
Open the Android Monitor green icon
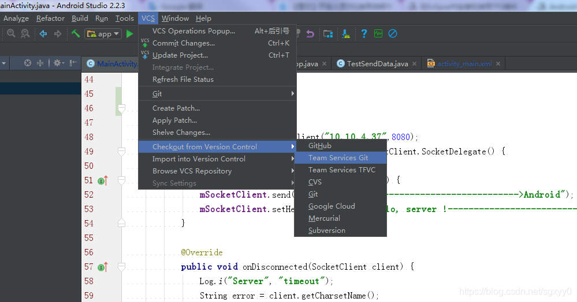pyautogui.click(x=378, y=33)
